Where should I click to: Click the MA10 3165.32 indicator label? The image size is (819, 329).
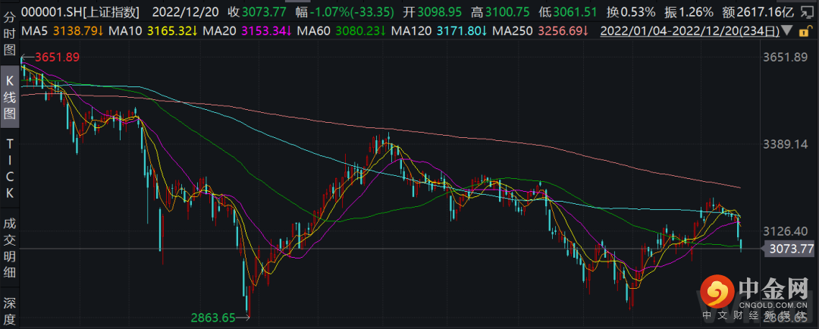153,31
